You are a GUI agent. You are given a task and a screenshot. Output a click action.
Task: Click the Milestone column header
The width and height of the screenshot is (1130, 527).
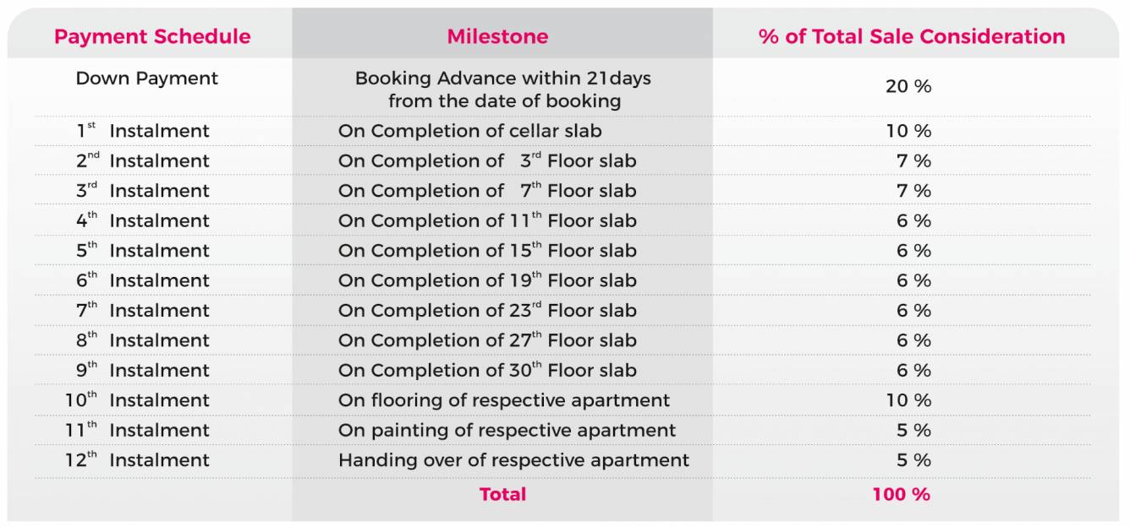[x=497, y=36]
